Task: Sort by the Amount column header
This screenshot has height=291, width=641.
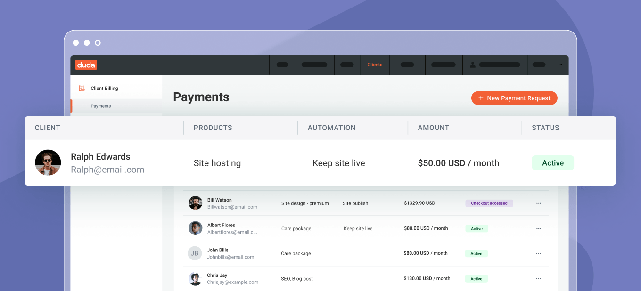Action: [x=433, y=128]
